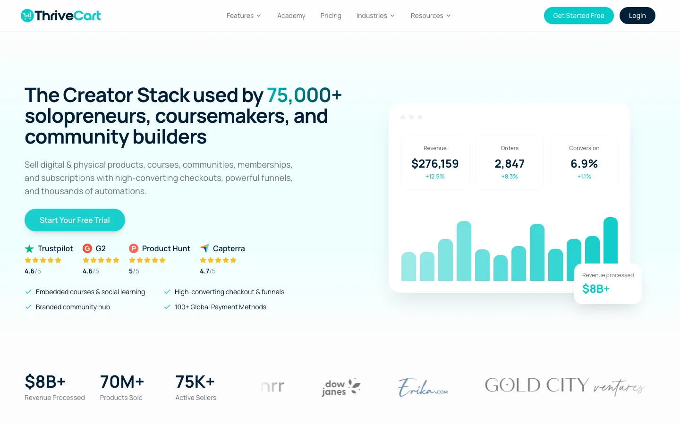This screenshot has height=425, width=680.
Task: Click the Get Started Free button
Action: (x=579, y=16)
